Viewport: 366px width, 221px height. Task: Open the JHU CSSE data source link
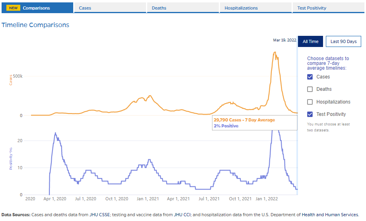100,215
